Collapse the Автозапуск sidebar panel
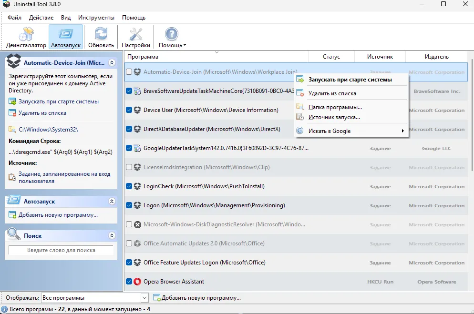The height and width of the screenshot is (314, 474). [x=112, y=202]
